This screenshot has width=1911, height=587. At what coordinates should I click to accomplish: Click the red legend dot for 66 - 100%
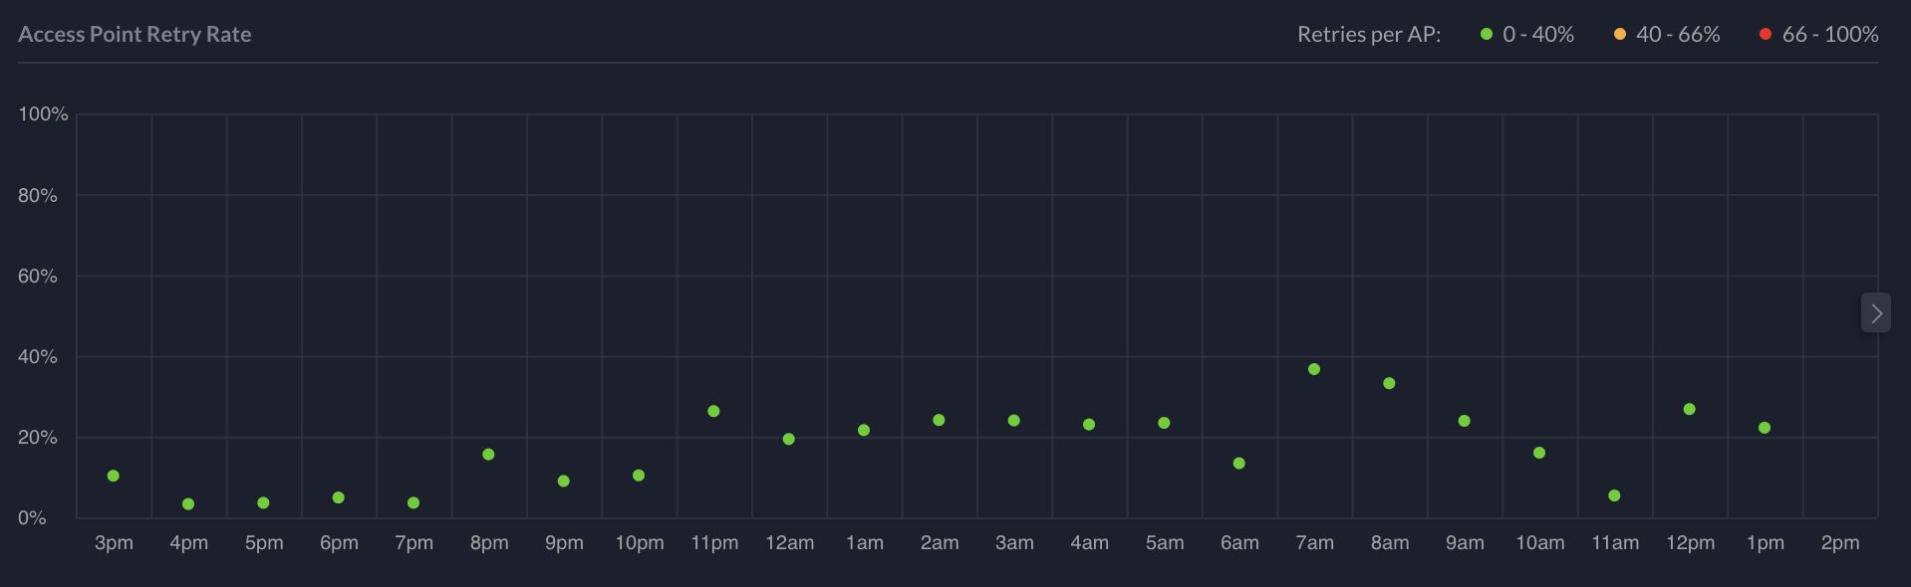pyautogui.click(x=1765, y=35)
